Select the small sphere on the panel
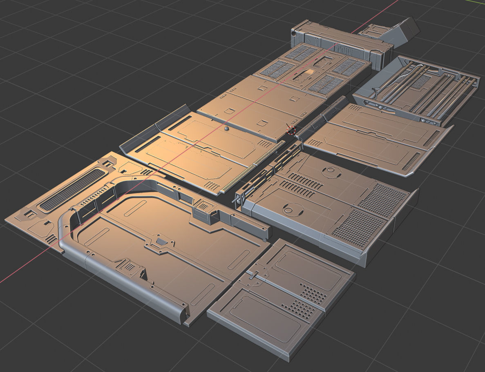485x372 pixels. (x=227, y=129)
